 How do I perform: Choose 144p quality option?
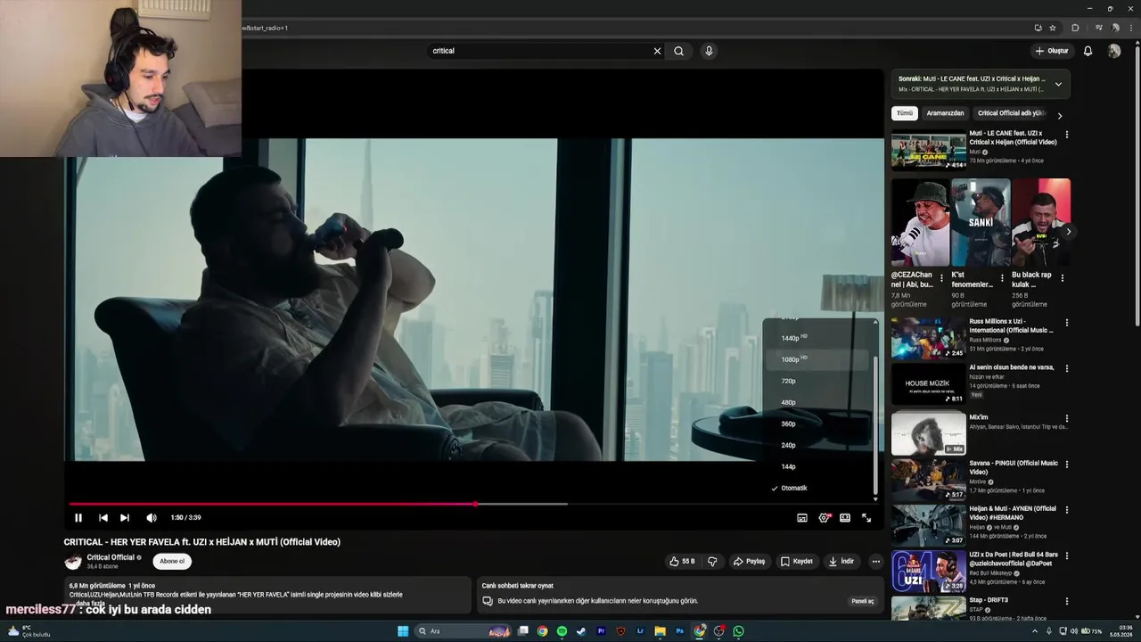pos(817,466)
